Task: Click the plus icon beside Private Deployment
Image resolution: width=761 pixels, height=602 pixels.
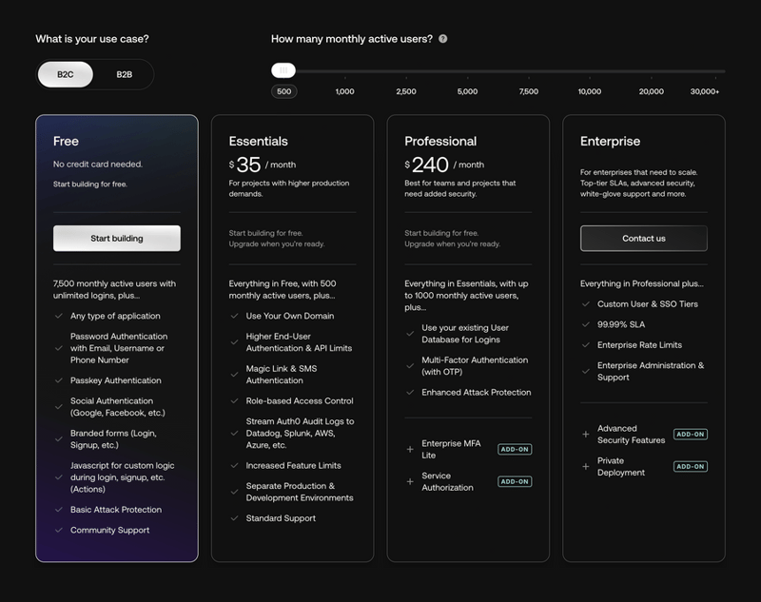Action: click(584, 466)
